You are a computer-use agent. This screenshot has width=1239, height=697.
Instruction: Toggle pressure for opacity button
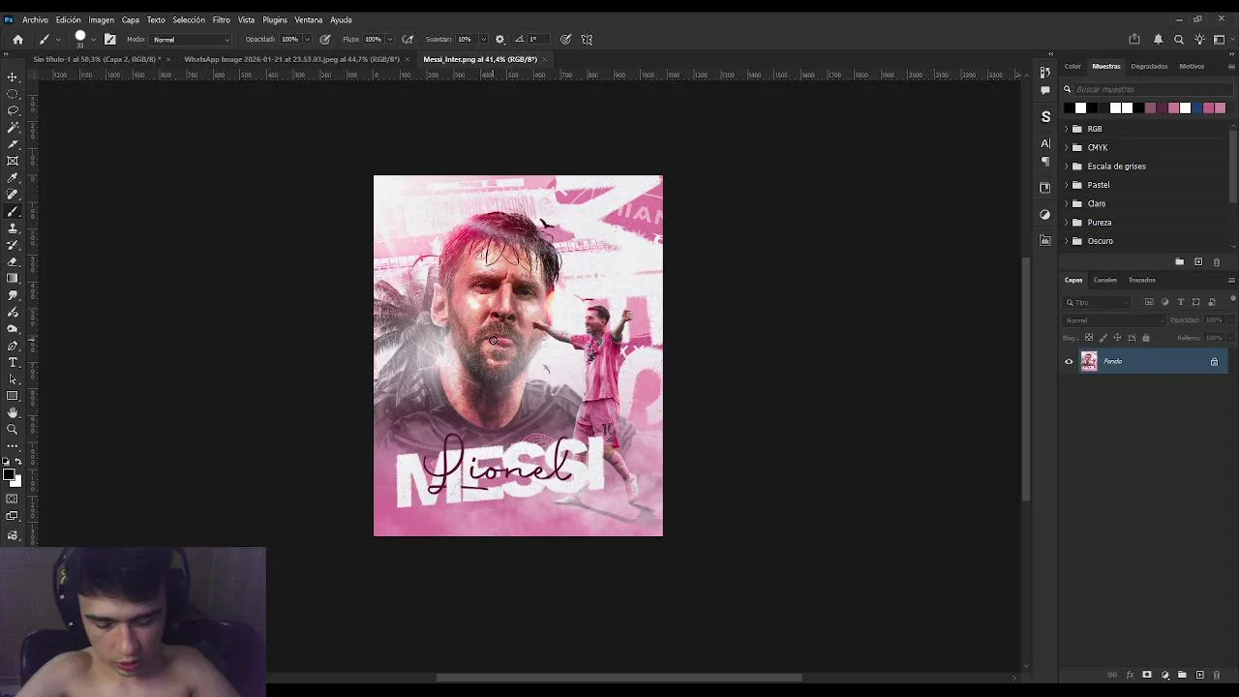(x=325, y=40)
